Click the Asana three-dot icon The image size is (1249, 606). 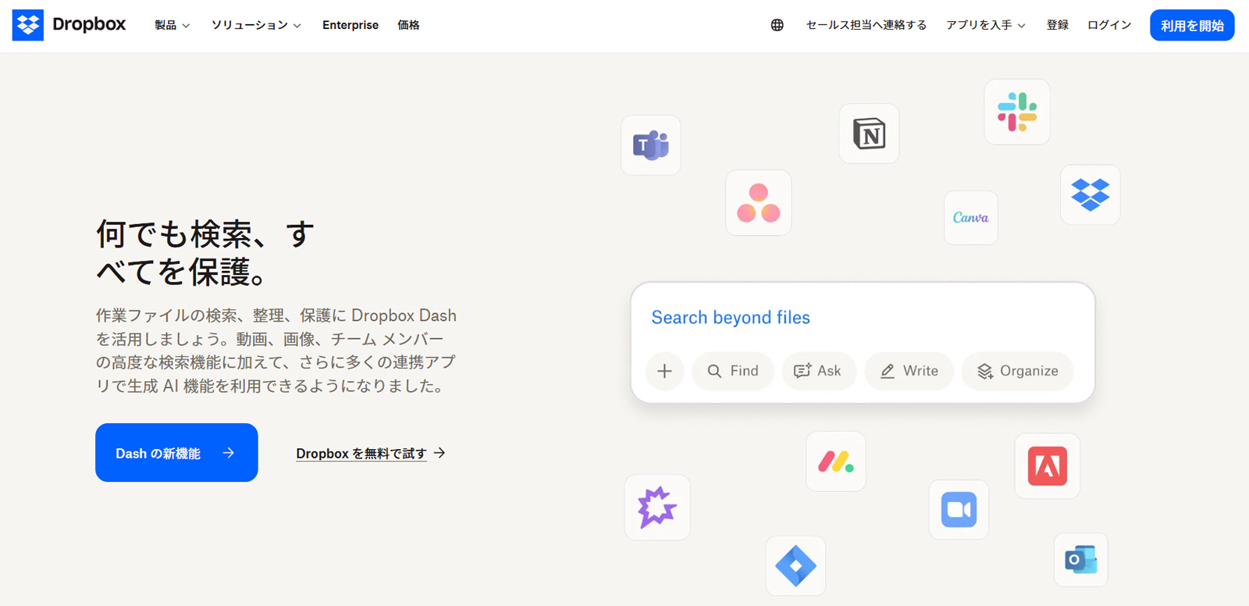coord(758,203)
